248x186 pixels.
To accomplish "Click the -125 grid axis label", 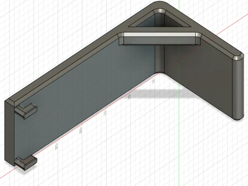I will click(56, 146).
